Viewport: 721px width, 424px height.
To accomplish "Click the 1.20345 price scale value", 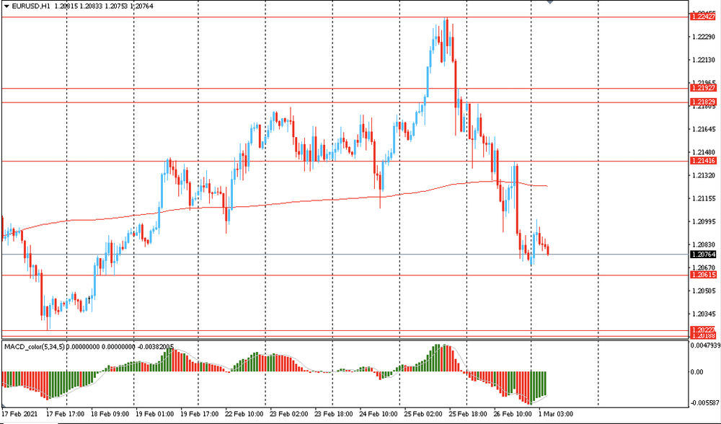I will (x=704, y=314).
